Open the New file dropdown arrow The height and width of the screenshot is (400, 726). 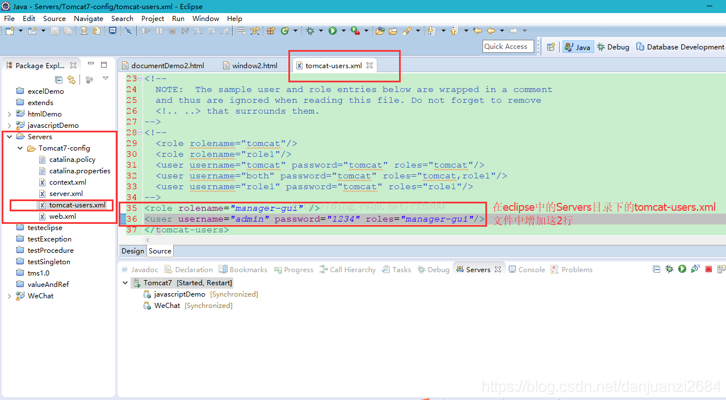pyautogui.click(x=21, y=31)
